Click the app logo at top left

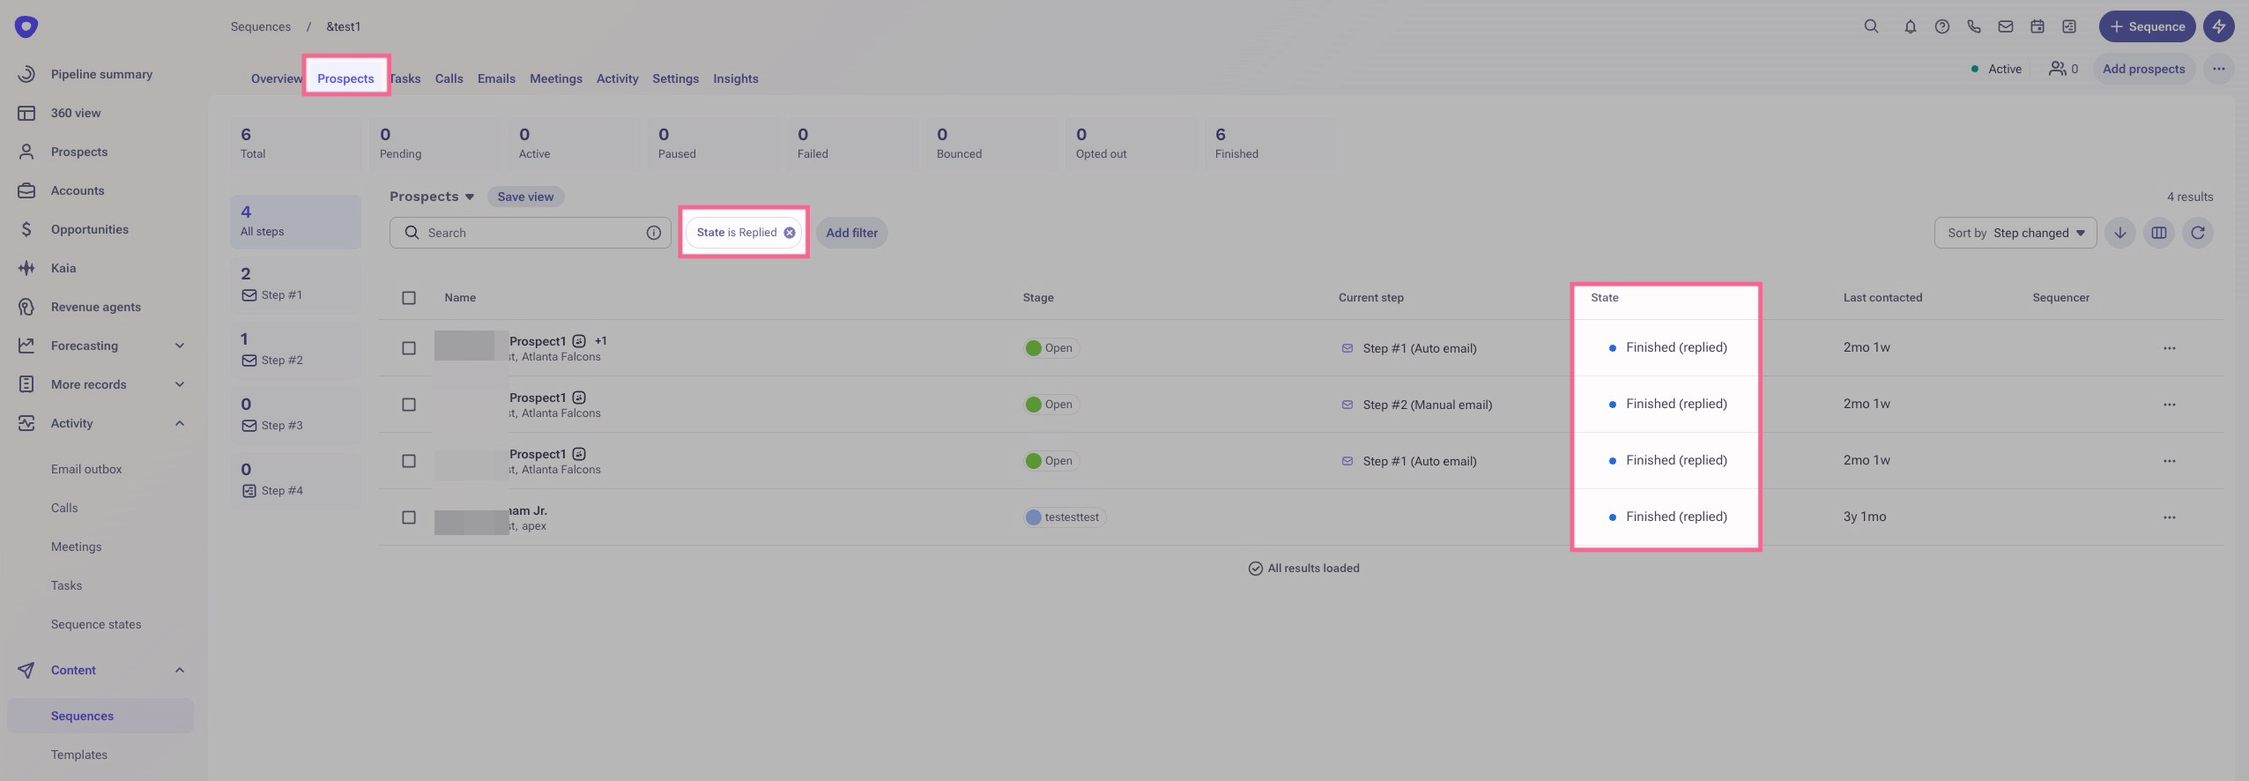pyautogui.click(x=26, y=26)
